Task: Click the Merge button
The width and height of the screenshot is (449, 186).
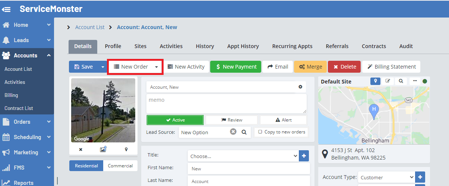Action: click(x=310, y=67)
